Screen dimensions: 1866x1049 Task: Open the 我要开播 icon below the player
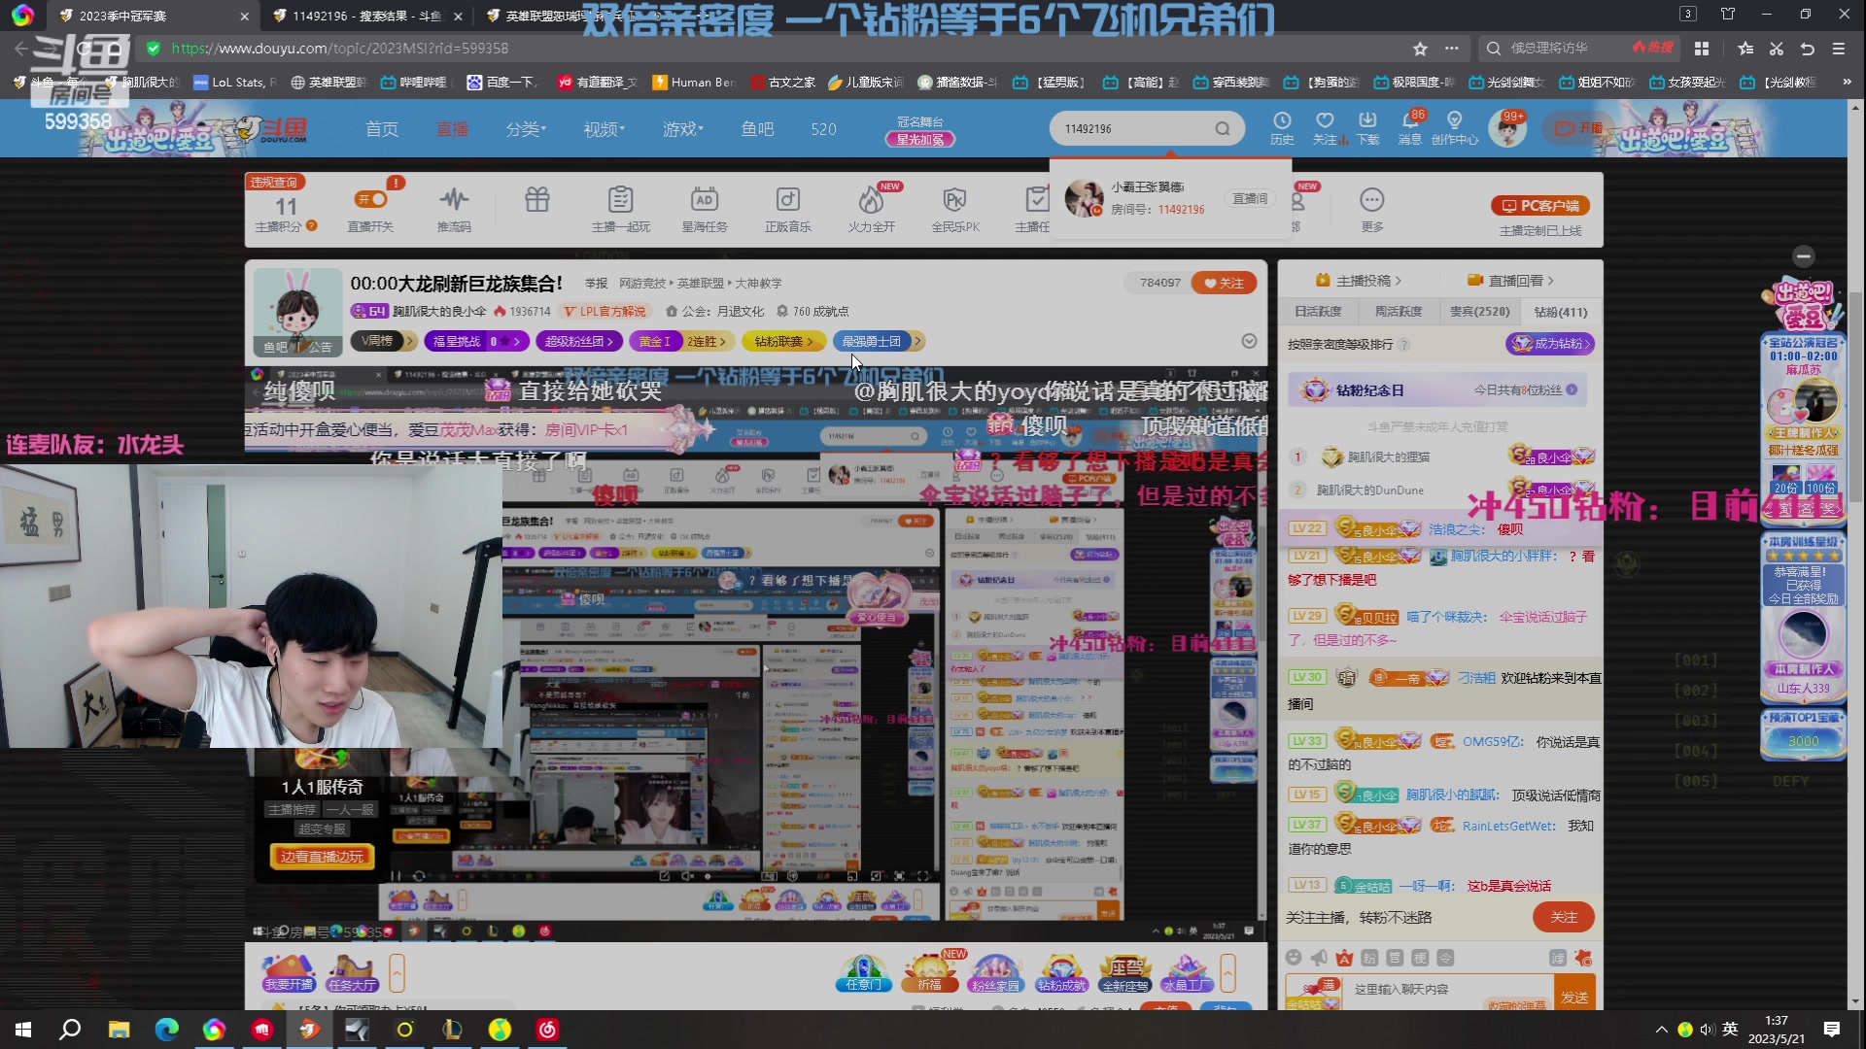click(x=289, y=971)
